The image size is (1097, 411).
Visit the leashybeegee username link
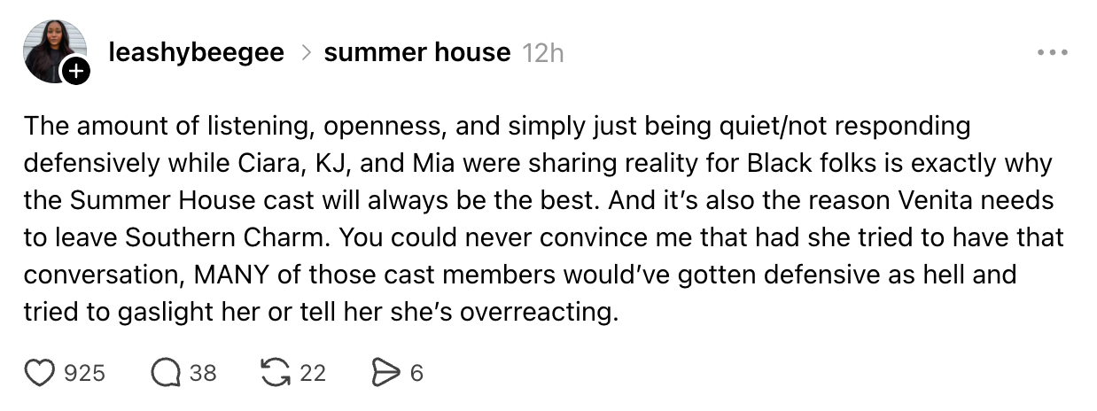coord(196,53)
